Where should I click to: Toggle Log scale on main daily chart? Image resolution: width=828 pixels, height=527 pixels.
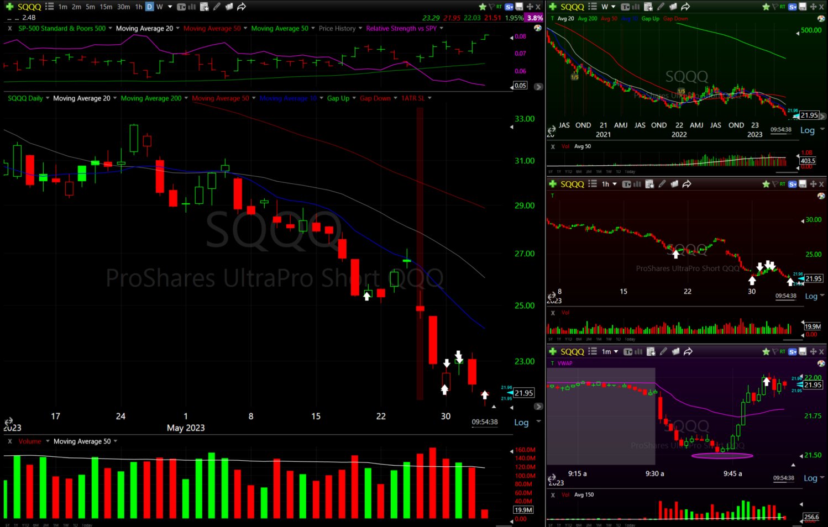[x=521, y=423]
